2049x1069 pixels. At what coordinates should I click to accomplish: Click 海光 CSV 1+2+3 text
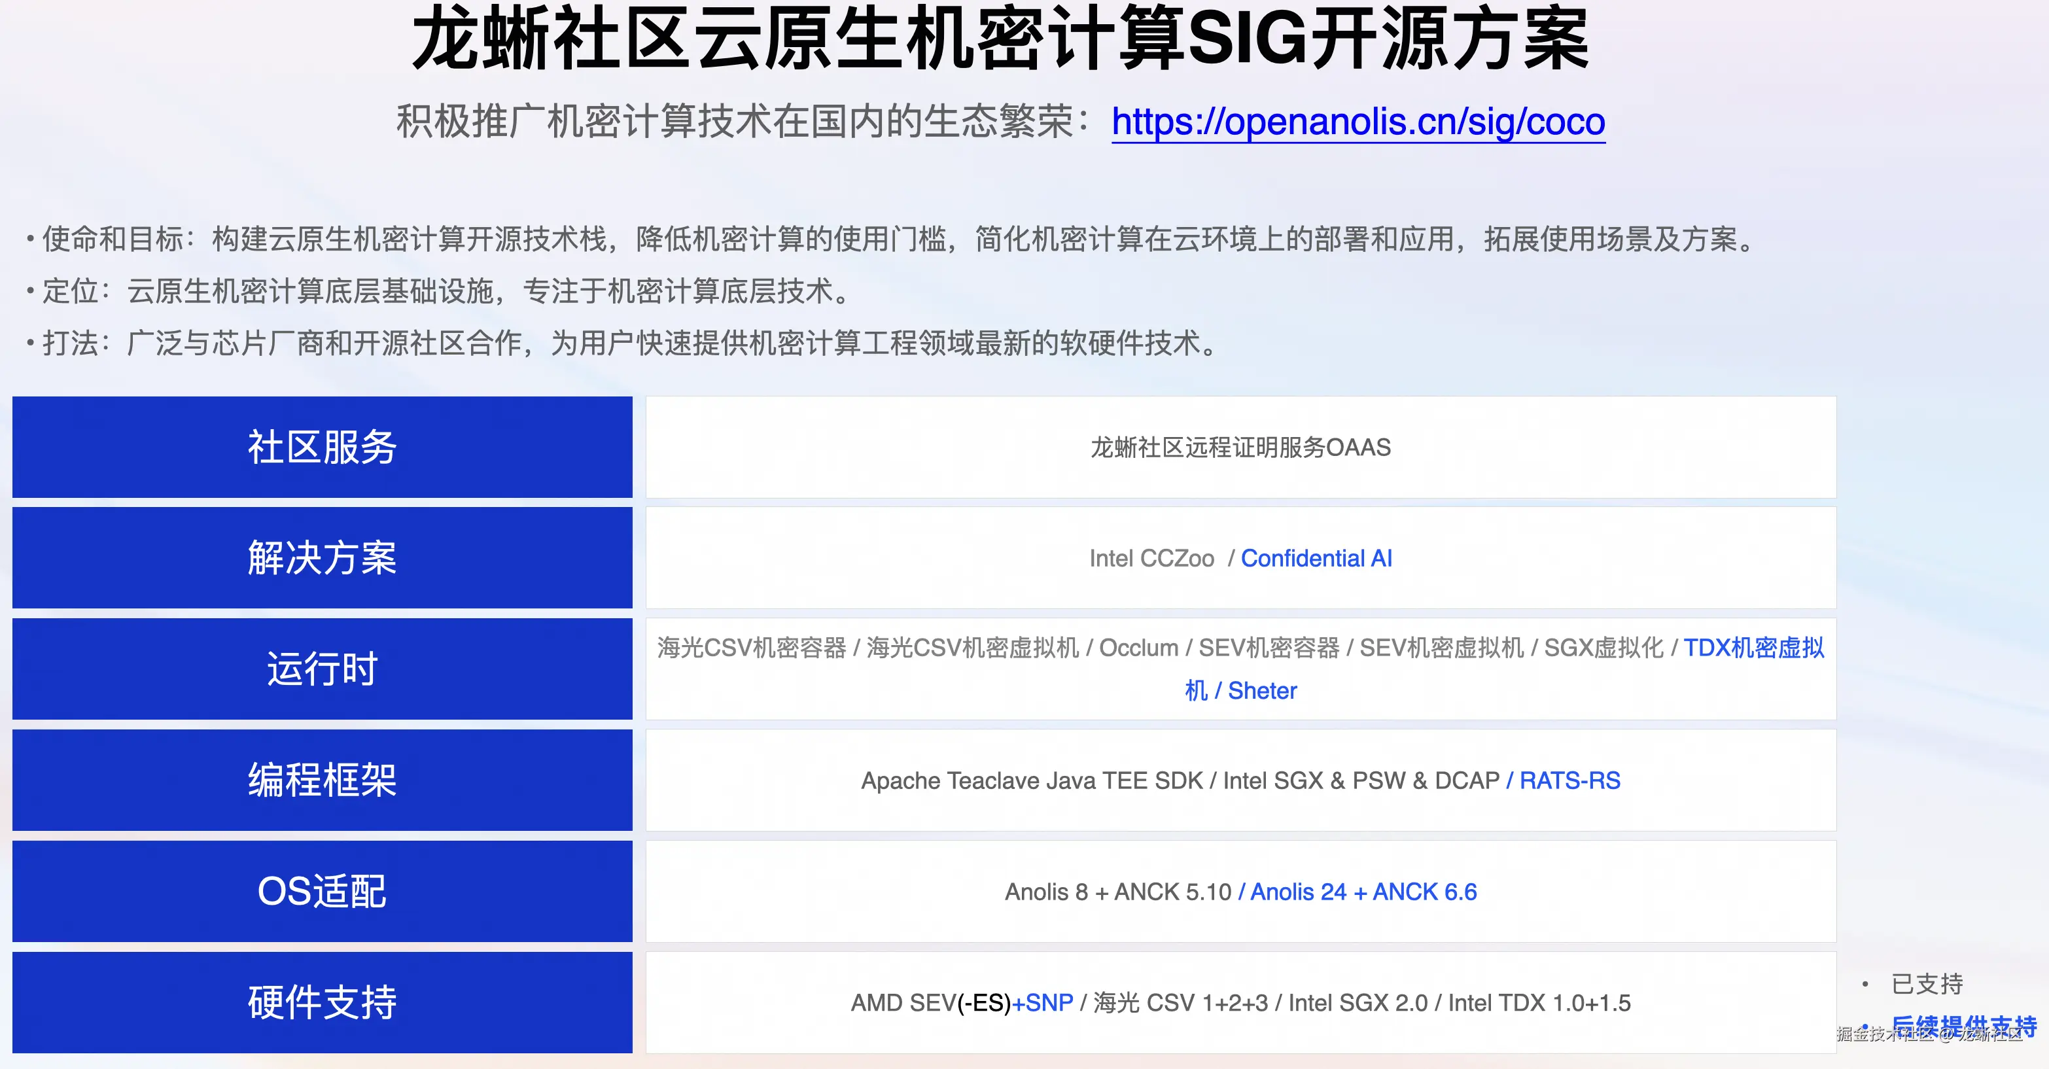point(1180,1003)
